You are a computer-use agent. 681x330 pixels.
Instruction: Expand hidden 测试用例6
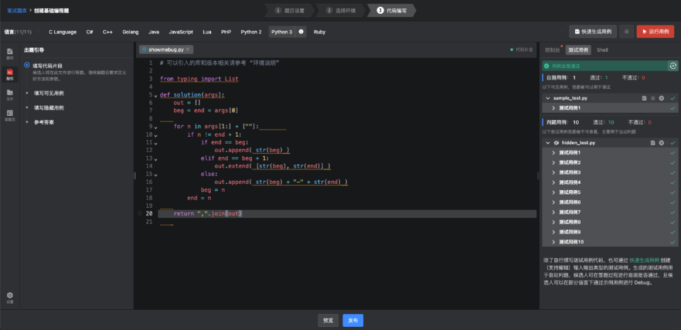coord(554,202)
